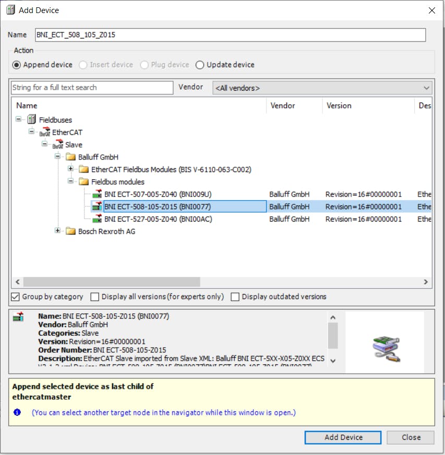The image size is (445, 455).
Task: Collapse the Fieldbus modules folder
Action: 70,181
